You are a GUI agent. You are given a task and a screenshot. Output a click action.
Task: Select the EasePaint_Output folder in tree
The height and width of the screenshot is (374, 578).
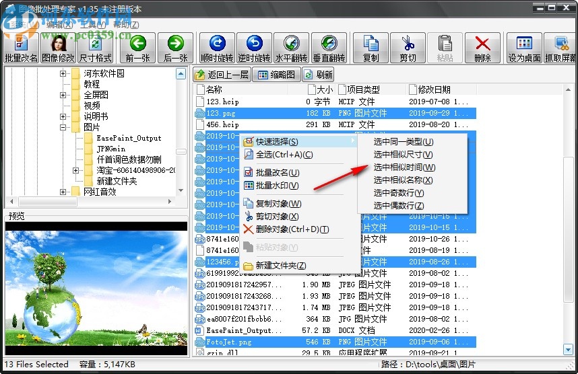(x=129, y=138)
